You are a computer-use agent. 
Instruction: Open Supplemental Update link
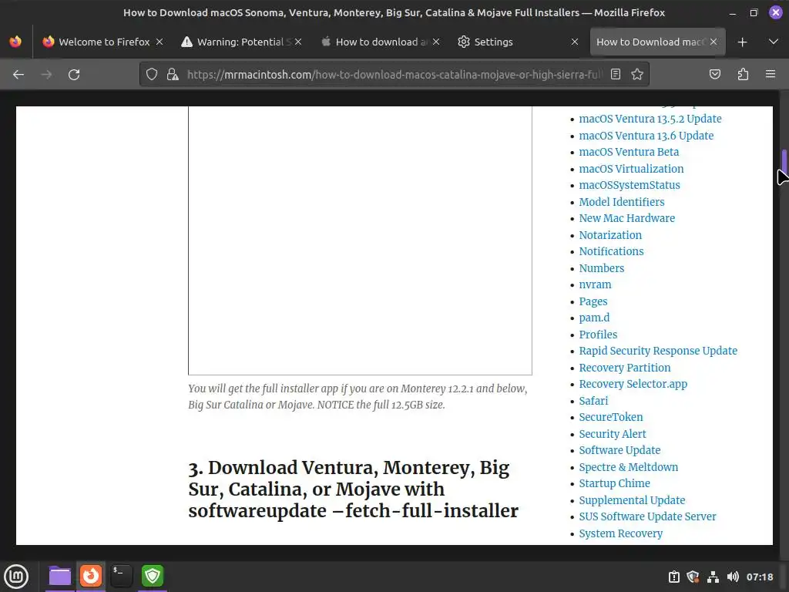pyautogui.click(x=632, y=500)
